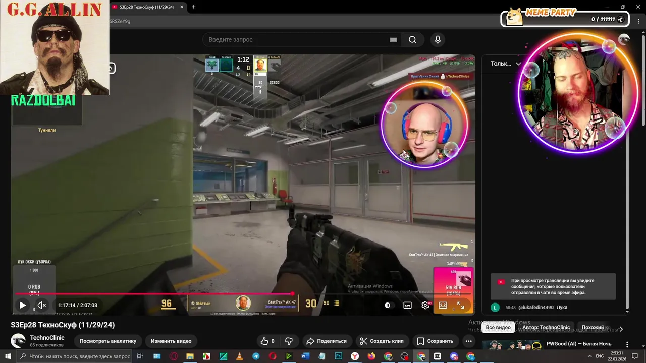Click the red video progress bar
The width and height of the screenshot is (646, 363).
pyautogui.click(x=154, y=293)
